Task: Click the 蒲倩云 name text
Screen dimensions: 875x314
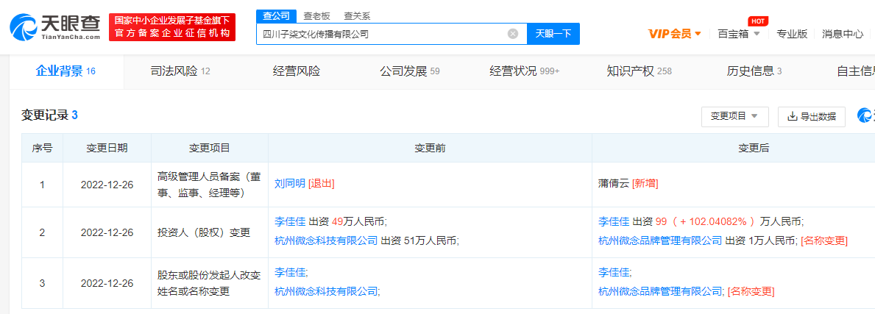Action: 614,184
